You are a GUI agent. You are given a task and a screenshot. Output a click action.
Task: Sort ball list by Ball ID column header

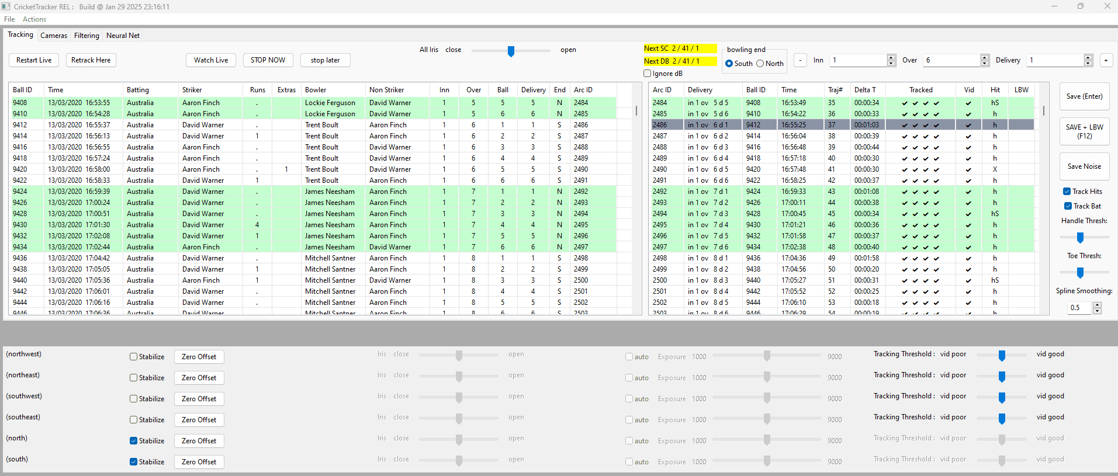[26, 90]
